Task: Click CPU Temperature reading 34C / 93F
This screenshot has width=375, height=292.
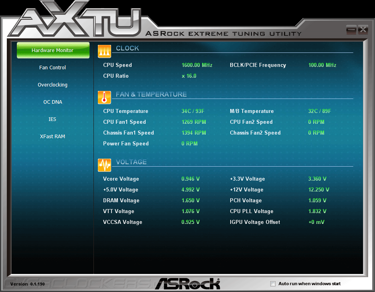Action: pyautogui.click(x=193, y=111)
